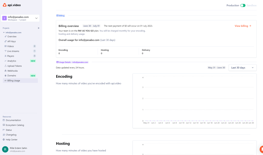Viewport: 263px width, 155px height.
Task: Click the Encoding usage chart
Action: [194, 101]
